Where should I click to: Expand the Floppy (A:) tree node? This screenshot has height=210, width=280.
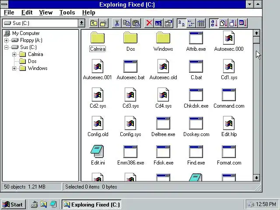tap(6, 40)
